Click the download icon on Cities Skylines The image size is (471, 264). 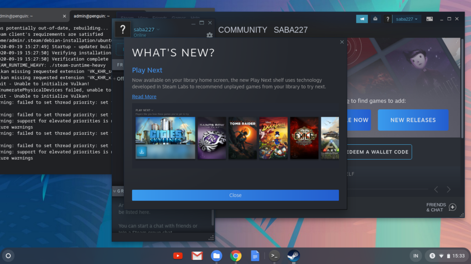tap(142, 152)
